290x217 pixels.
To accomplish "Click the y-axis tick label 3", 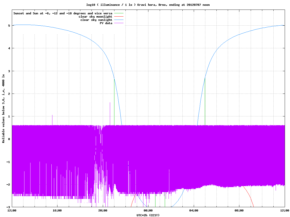I will click(9, 71).
